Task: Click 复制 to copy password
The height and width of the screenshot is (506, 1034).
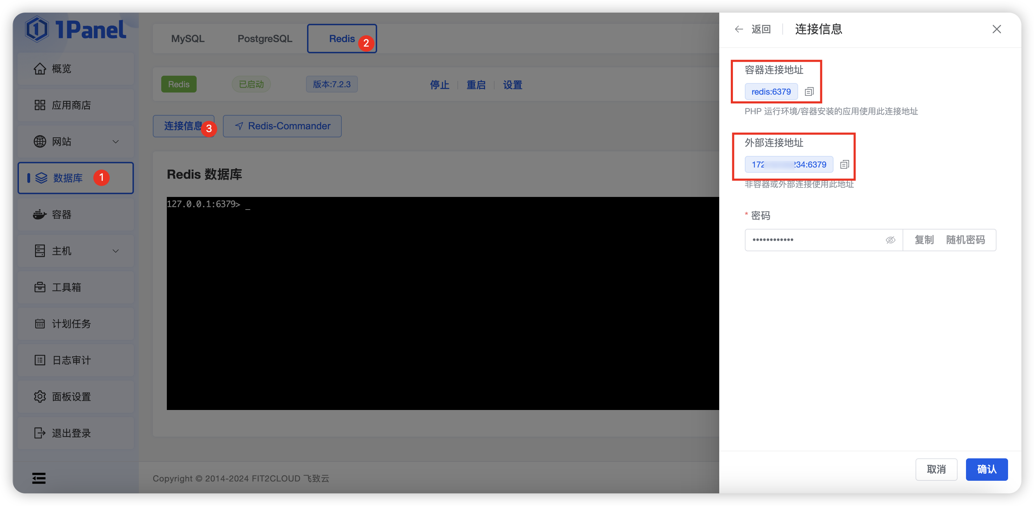Action: (x=924, y=240)
